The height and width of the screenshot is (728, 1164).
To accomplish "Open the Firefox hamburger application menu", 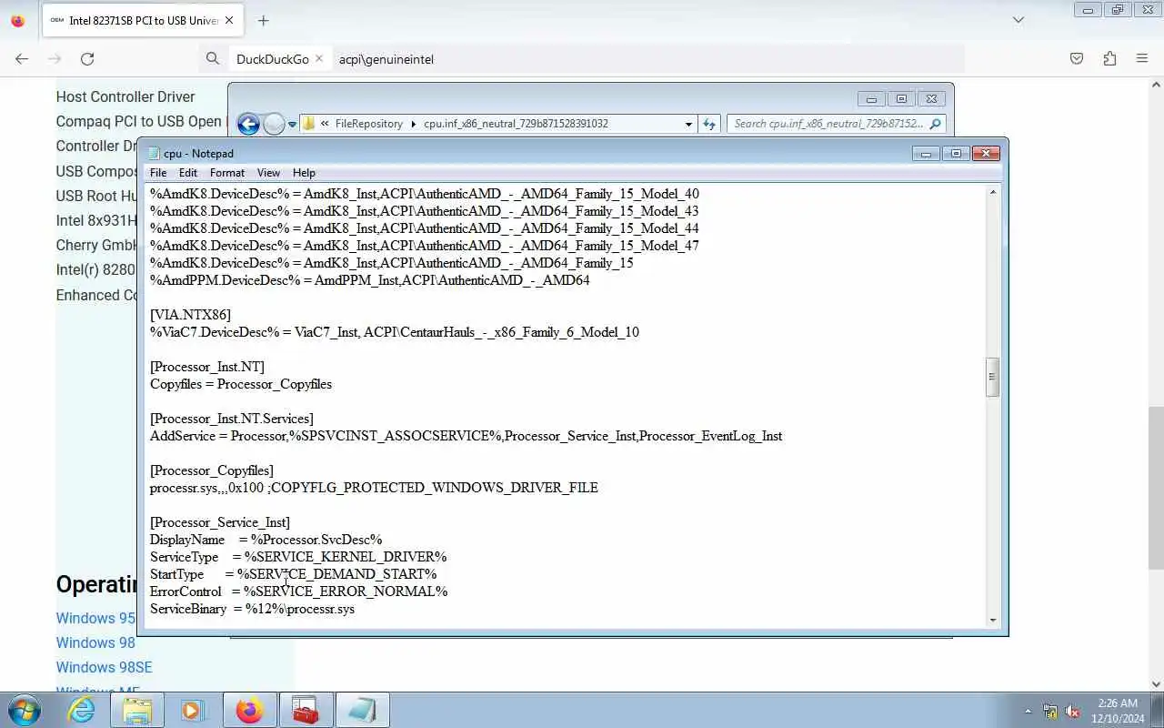I will tap(1142, 58).
